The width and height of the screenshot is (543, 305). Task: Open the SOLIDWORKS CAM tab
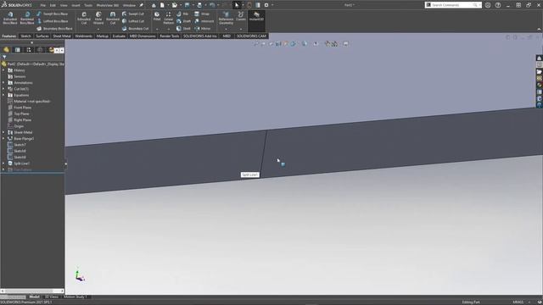point(251,36)
